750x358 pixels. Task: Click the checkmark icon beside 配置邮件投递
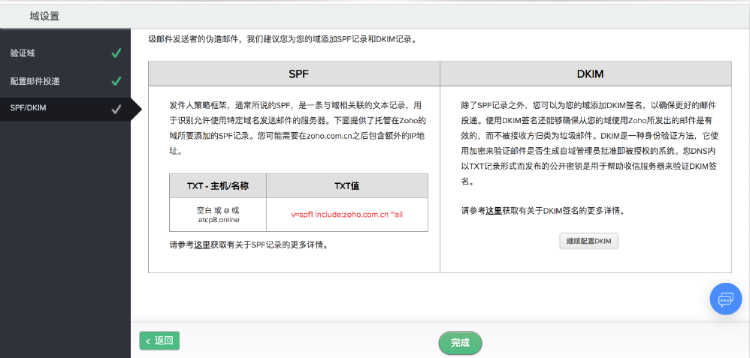[116, 81]
